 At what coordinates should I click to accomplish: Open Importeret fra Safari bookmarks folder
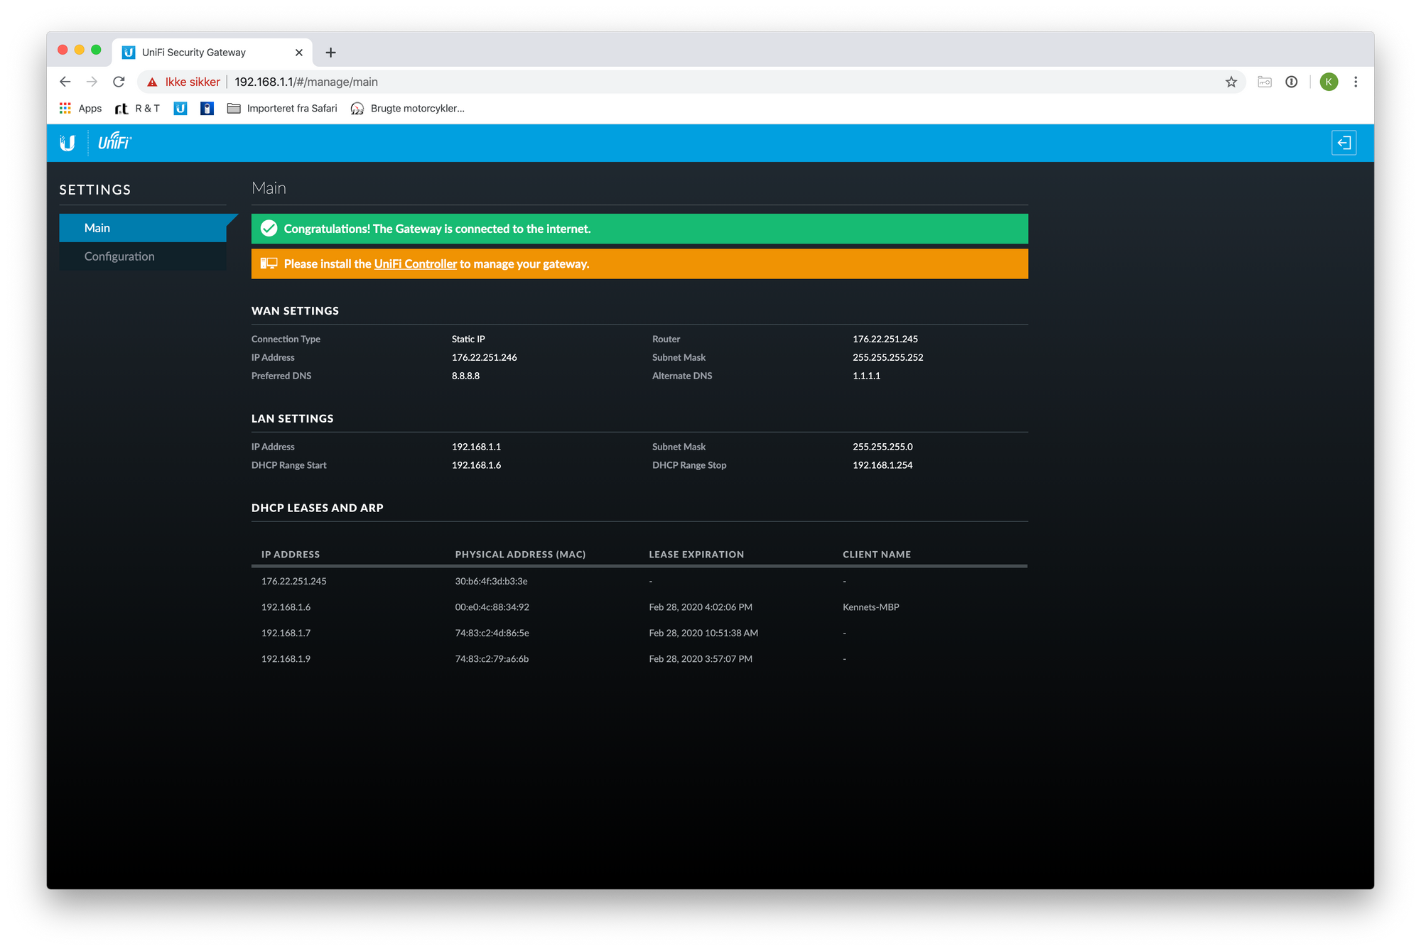tap(282, 108)
